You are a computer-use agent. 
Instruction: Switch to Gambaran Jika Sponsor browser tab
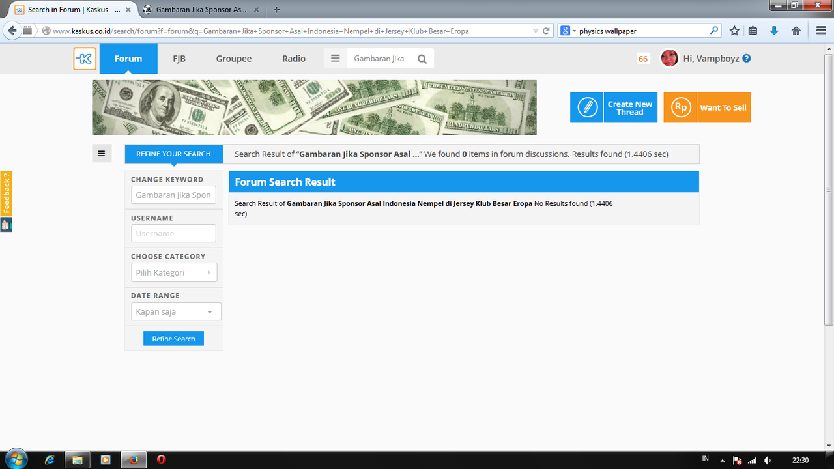(201, 10)
